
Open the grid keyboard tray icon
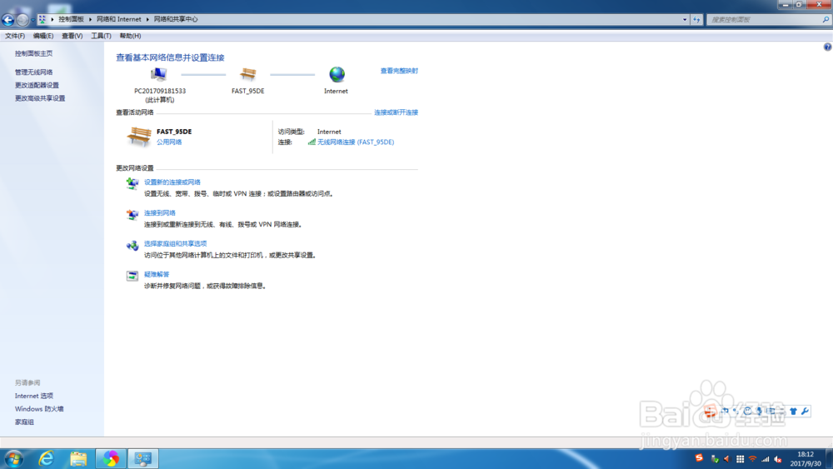tap(740, 459)
